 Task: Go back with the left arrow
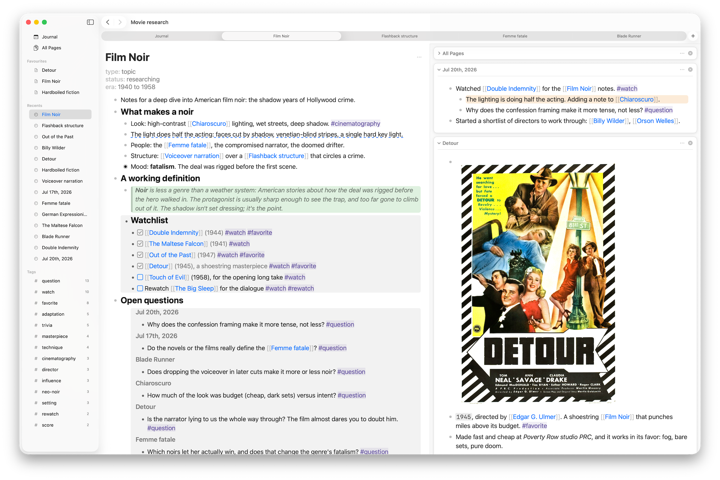coord(108,22)
